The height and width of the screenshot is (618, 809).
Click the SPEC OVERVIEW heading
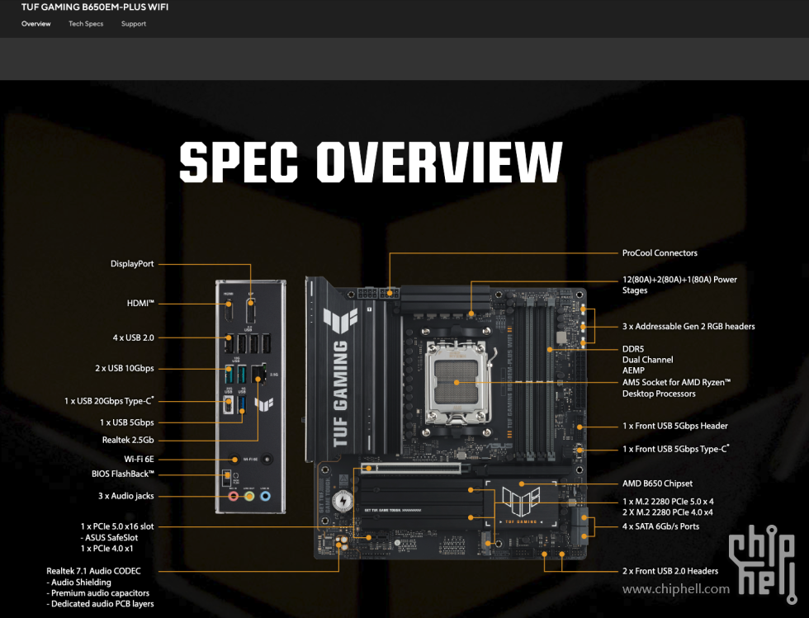[x=371, y=162]
